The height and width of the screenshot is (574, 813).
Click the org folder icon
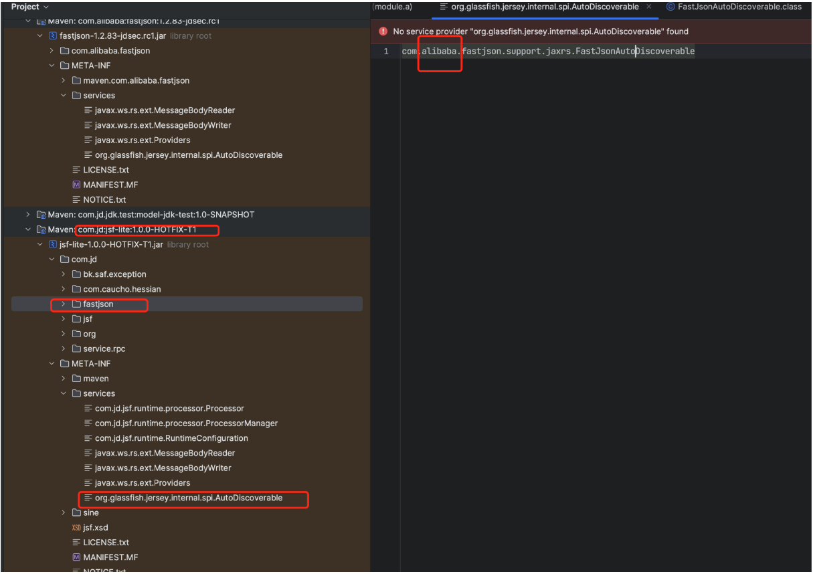click(x=76, y=334)
